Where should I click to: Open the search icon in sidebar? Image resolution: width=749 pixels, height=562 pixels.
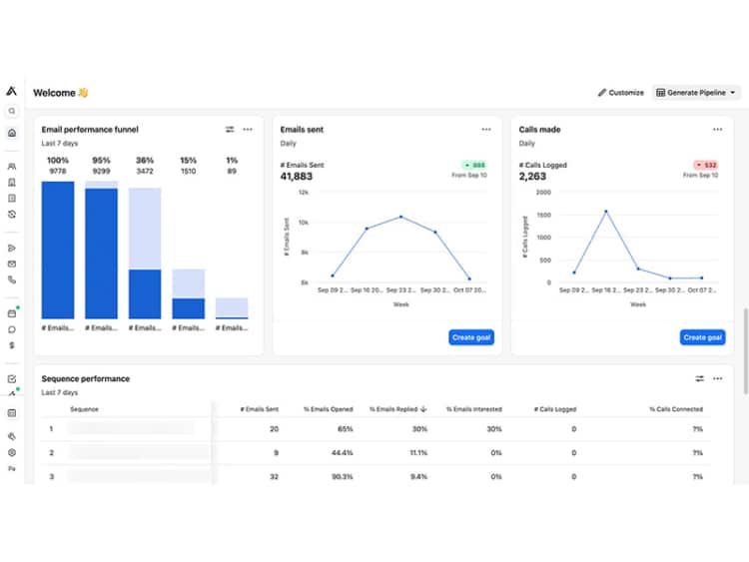click(x=12, y=111)
